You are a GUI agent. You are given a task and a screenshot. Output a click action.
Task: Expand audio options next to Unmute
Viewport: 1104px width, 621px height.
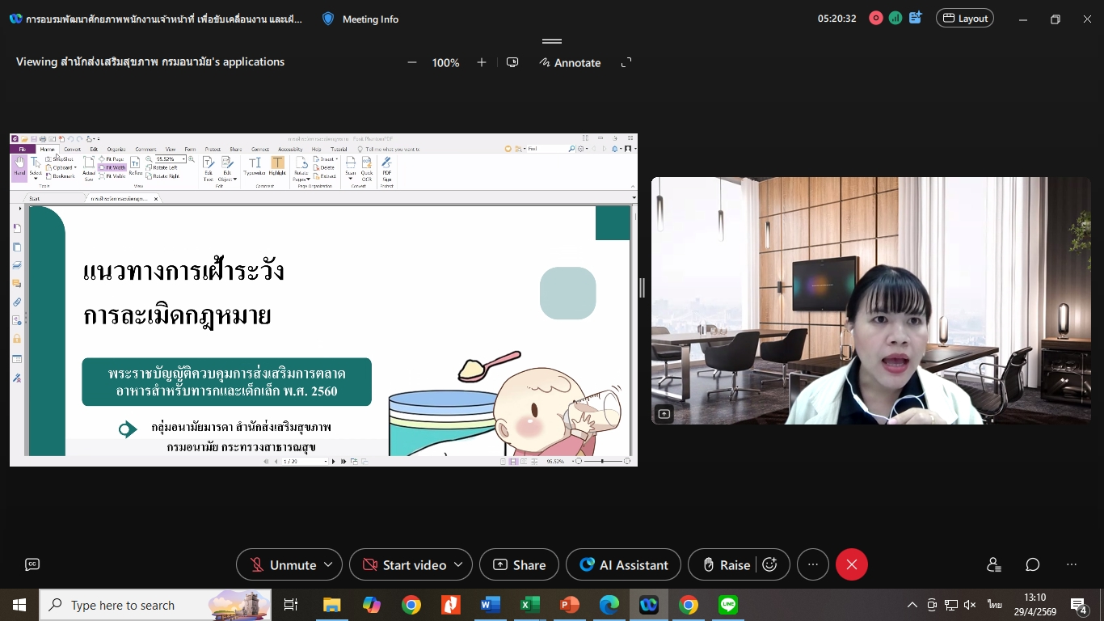pyautogui.click(x=328, y=564)
